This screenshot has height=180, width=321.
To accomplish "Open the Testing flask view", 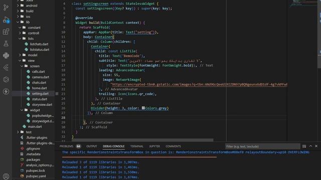I will click(x=6, y=43).
